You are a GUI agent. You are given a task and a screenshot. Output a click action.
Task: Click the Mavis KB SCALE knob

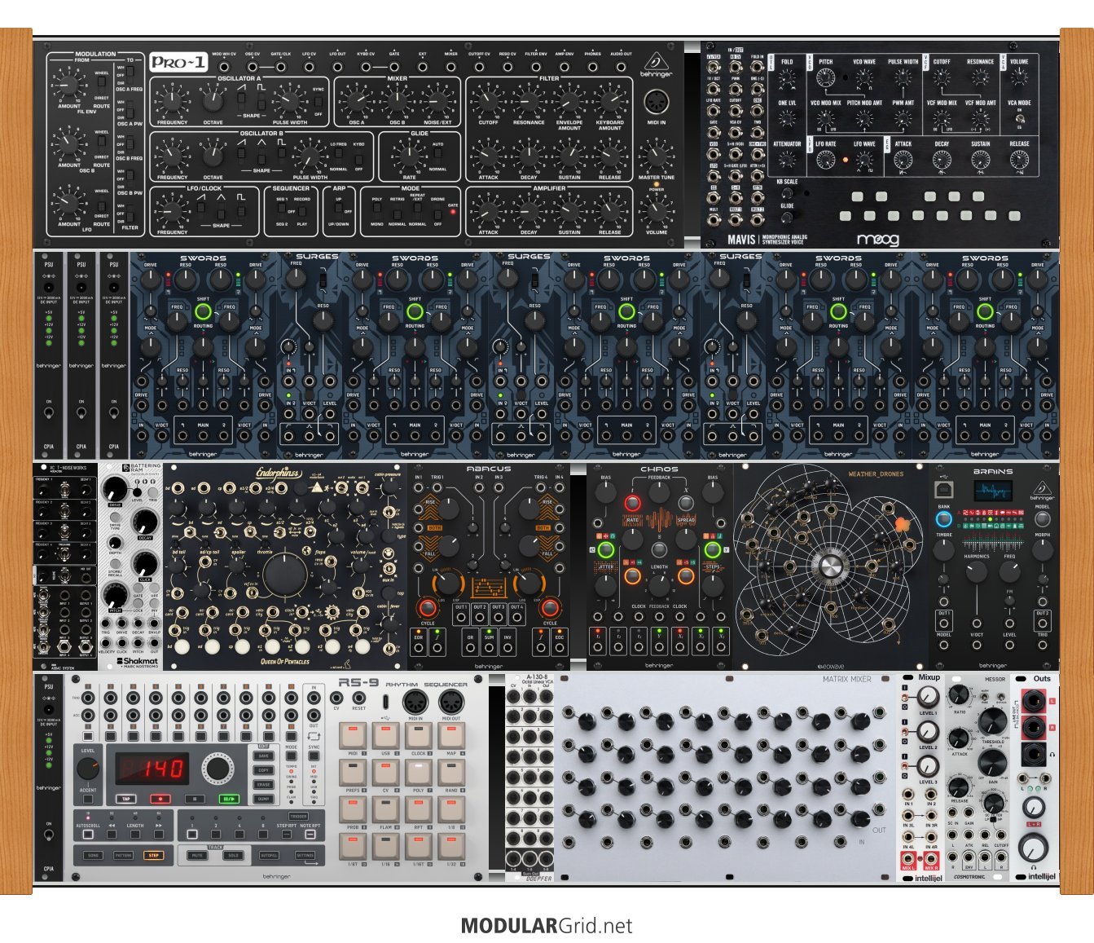pos(787,194)
